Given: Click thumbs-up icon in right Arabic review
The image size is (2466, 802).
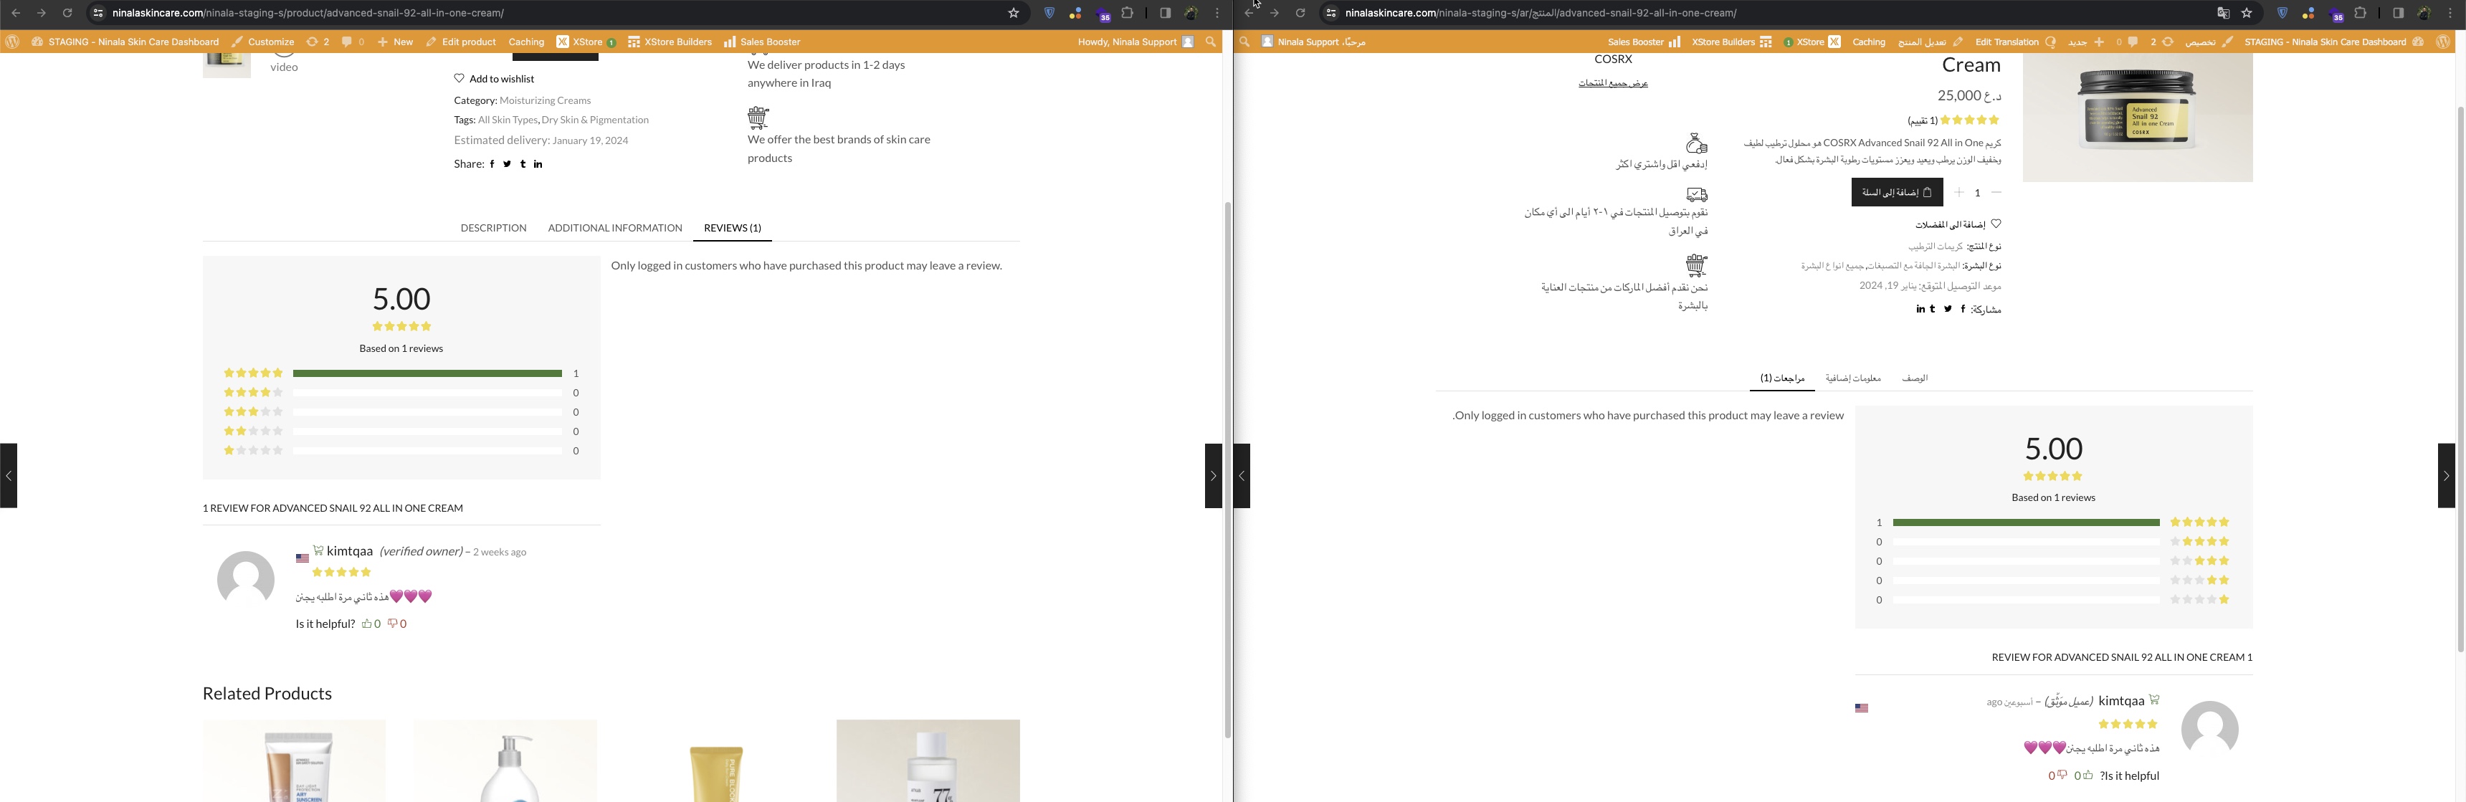Looking at the screenshot, I should click(2087, 775).
